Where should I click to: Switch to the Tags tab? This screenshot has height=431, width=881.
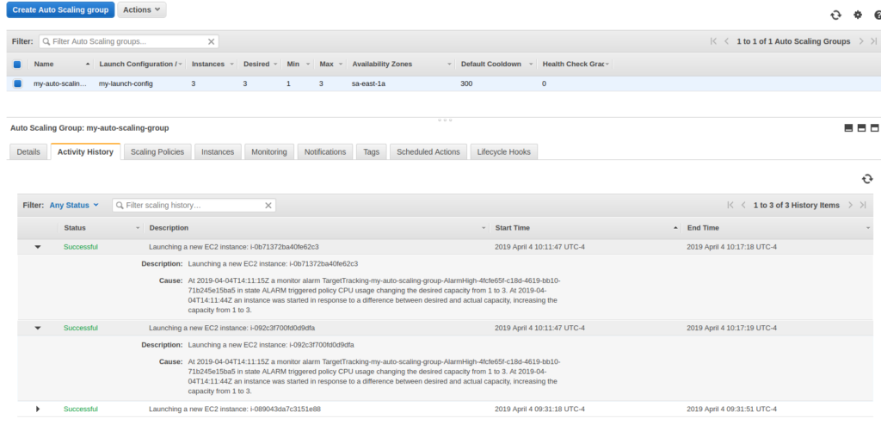[372, 151]
